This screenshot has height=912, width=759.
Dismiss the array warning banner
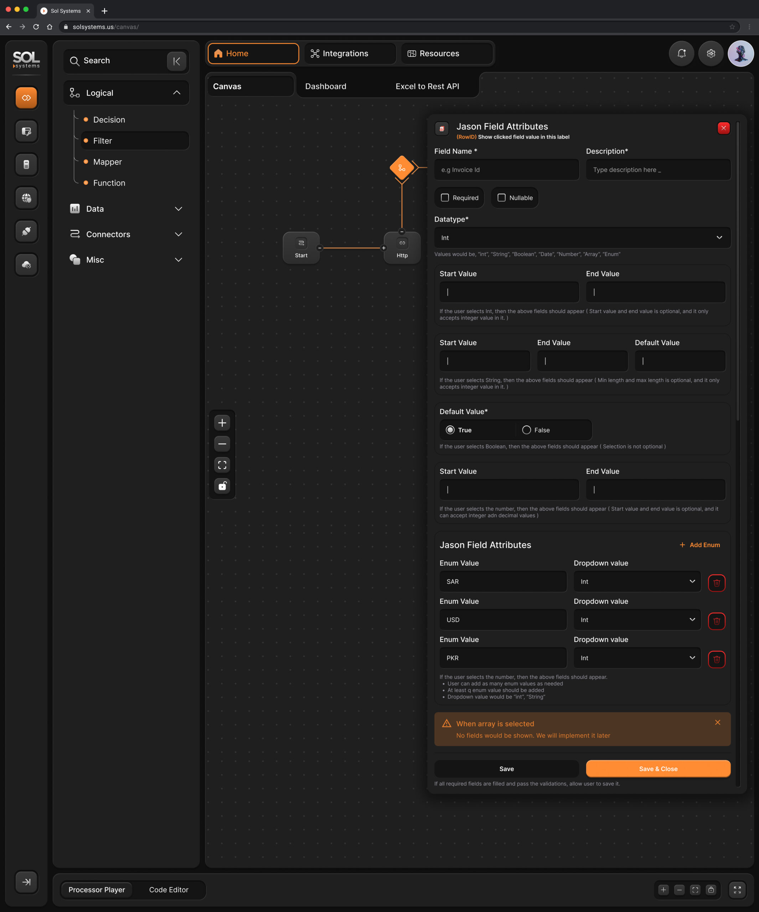point(717,722)
